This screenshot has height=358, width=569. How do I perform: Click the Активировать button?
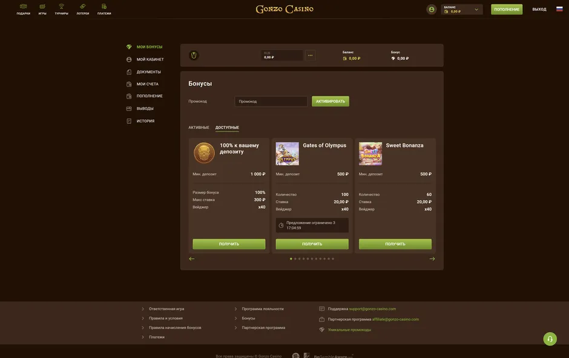pyautogui.click(x=331, y=102)
